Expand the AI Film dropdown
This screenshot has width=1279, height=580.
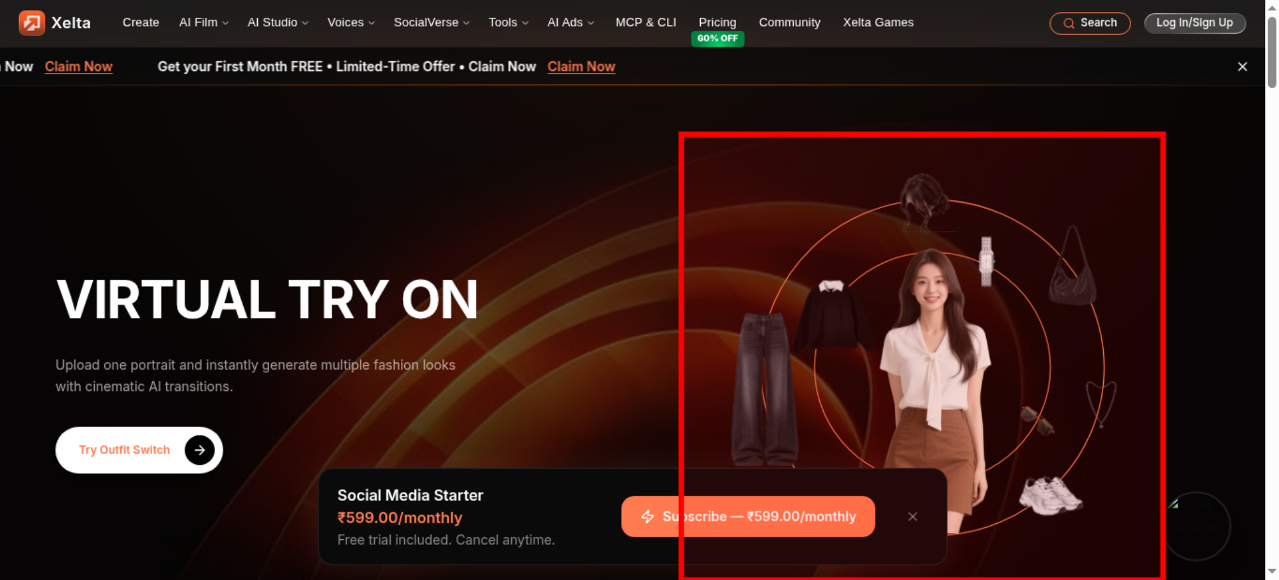tap(203, 22)
